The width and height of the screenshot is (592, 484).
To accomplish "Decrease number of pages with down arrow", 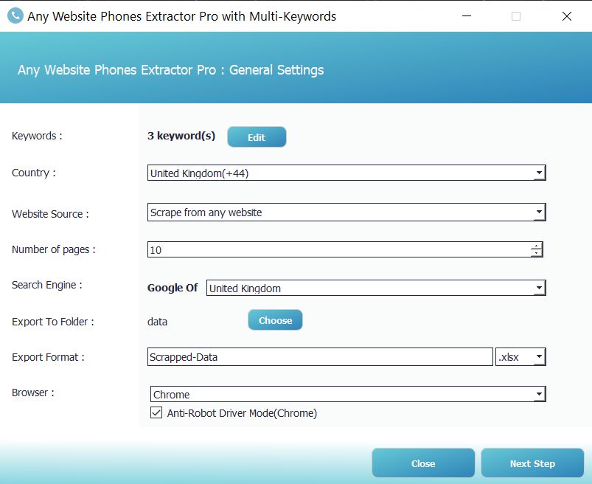I will tap(537, 253).
